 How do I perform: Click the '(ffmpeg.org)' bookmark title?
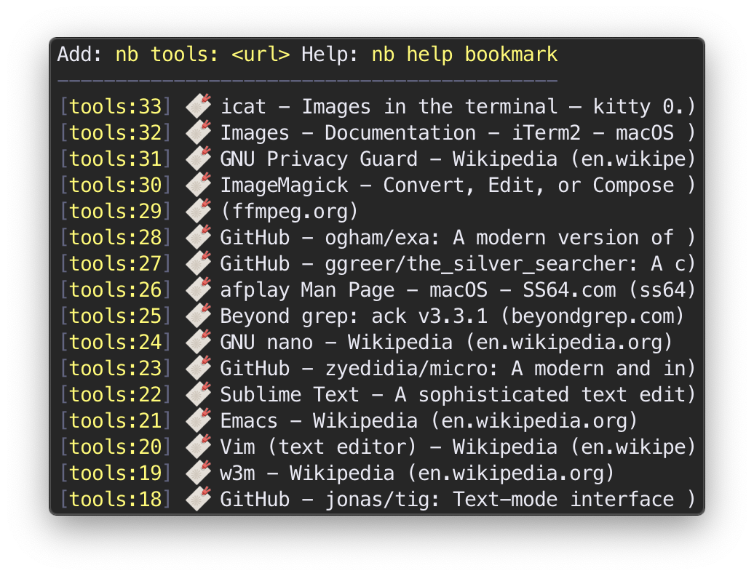tap(290, 212)
